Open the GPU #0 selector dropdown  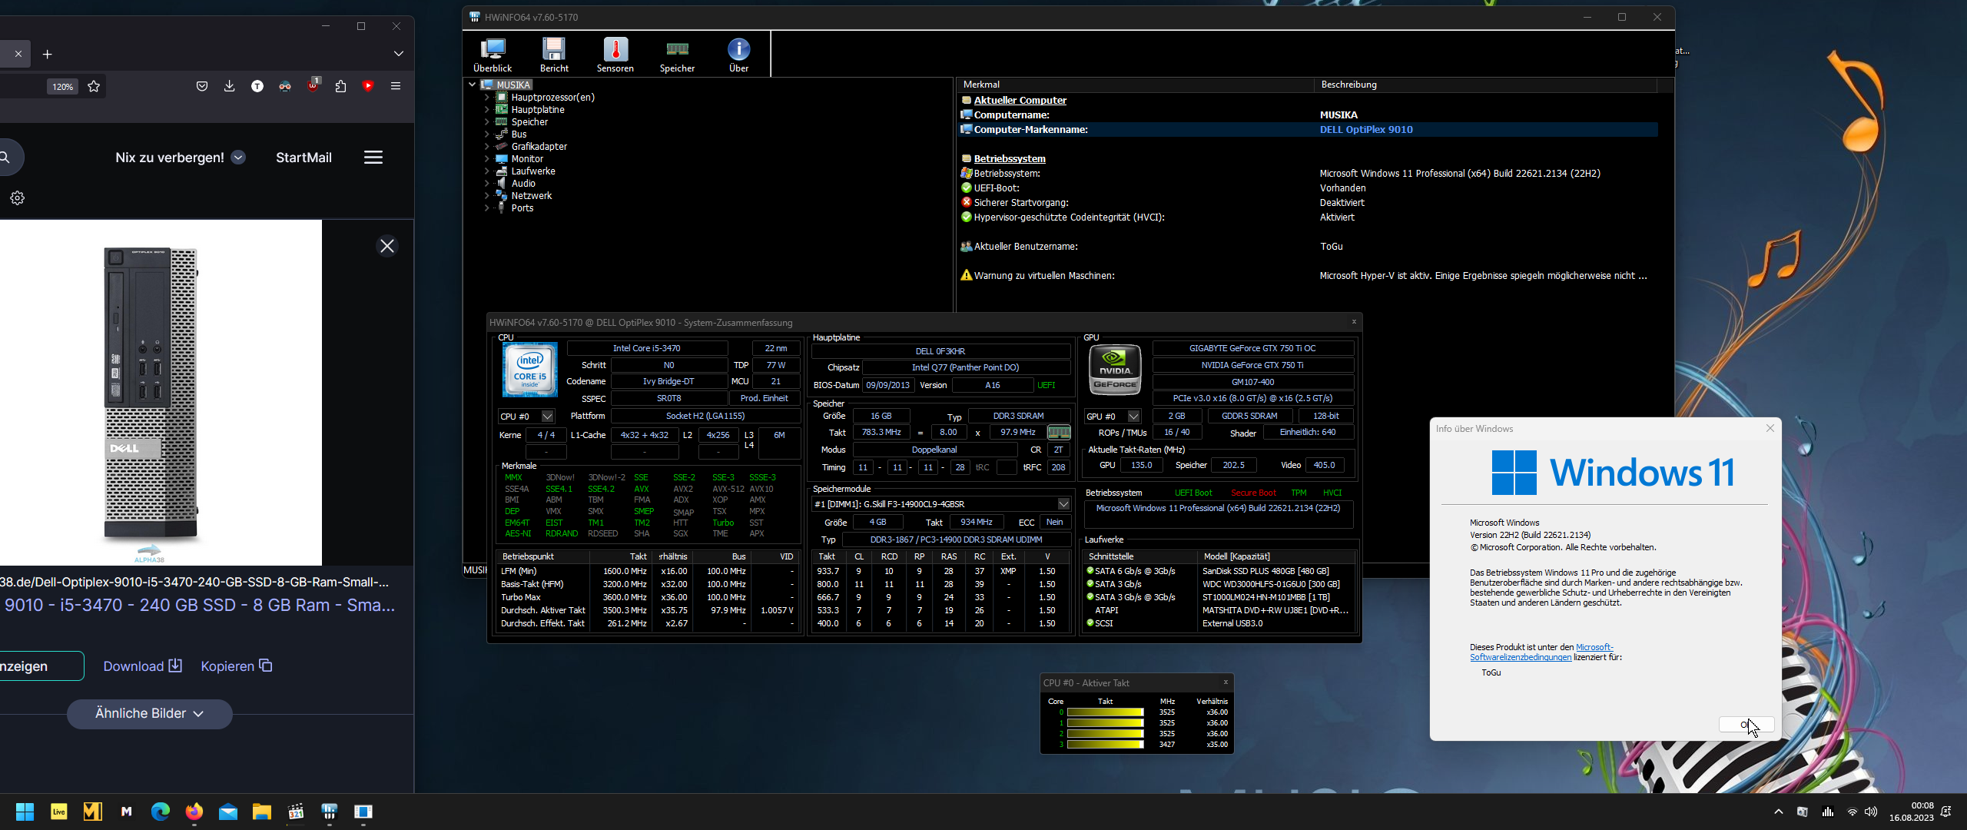coord(1133,417)
